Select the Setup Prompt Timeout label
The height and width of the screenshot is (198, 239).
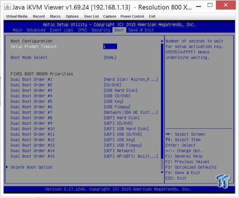(34, 47)
